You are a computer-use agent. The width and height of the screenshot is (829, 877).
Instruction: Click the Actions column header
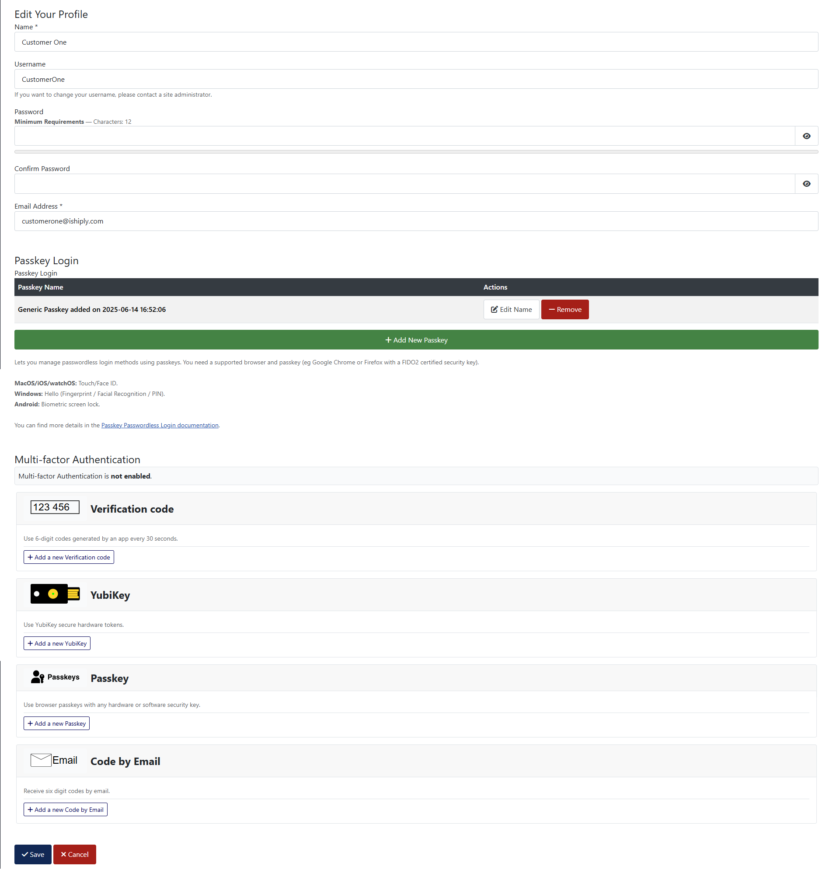tap(495, 287)
